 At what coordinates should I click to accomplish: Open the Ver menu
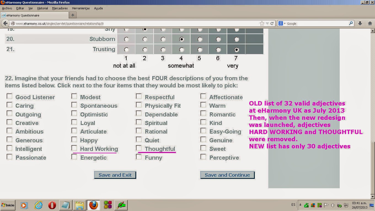(x=31, y=8)
